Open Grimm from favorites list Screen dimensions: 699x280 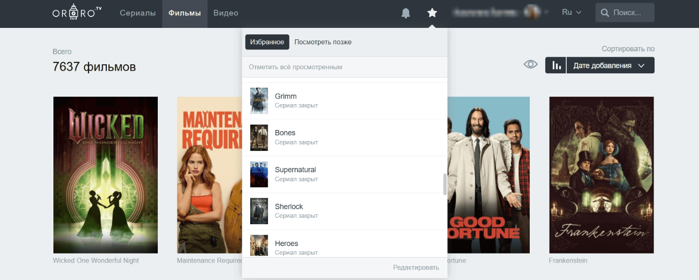coord(345,101)
